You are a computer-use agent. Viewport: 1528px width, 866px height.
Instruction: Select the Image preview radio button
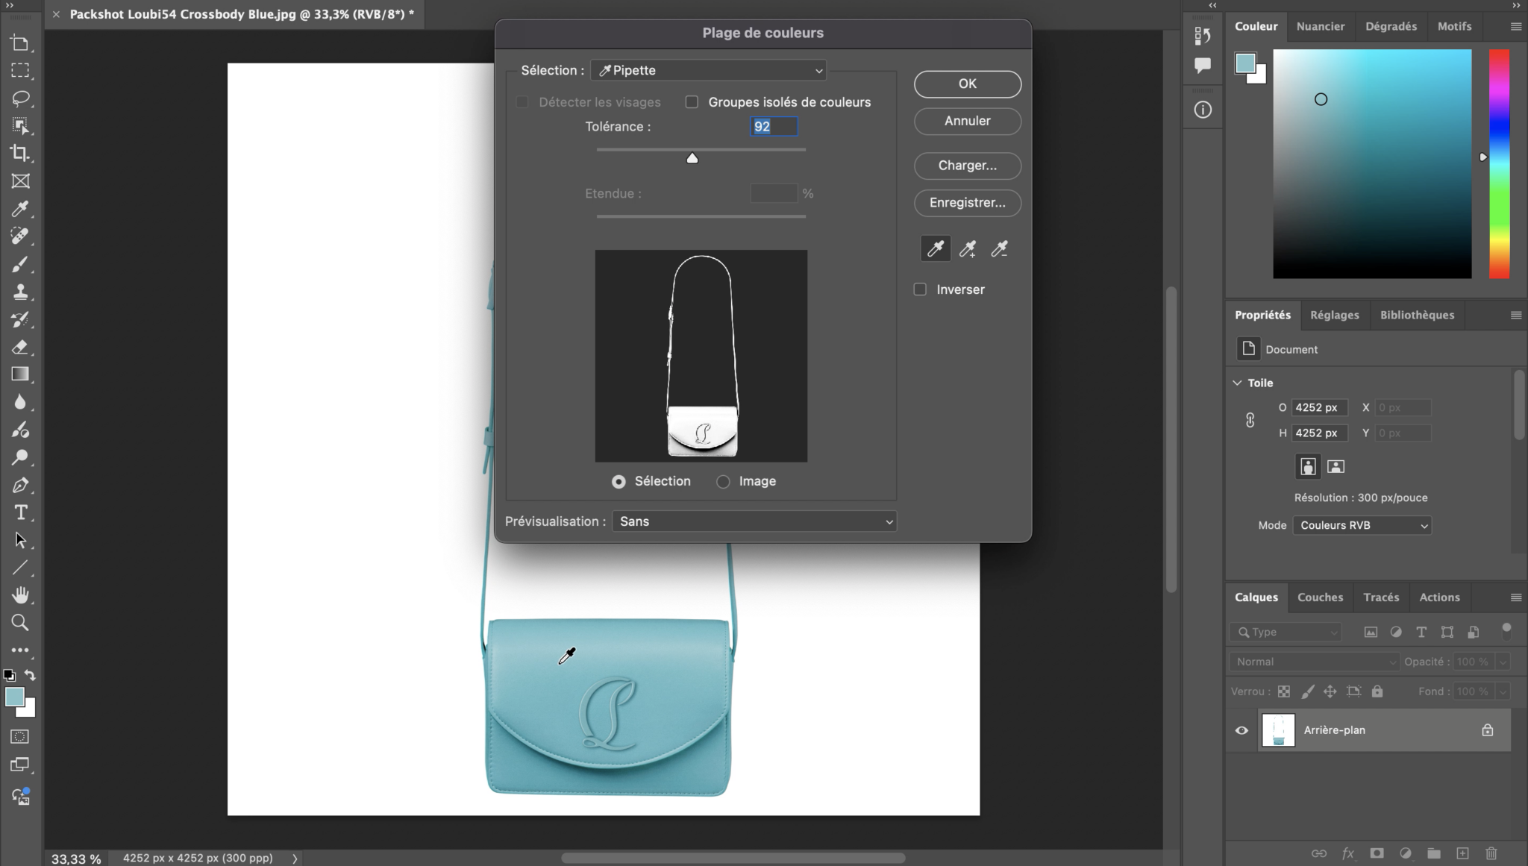(x=723, y=482)
